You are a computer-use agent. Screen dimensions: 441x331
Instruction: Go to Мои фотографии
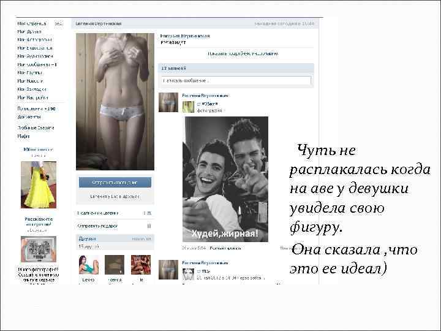[34, 40]
